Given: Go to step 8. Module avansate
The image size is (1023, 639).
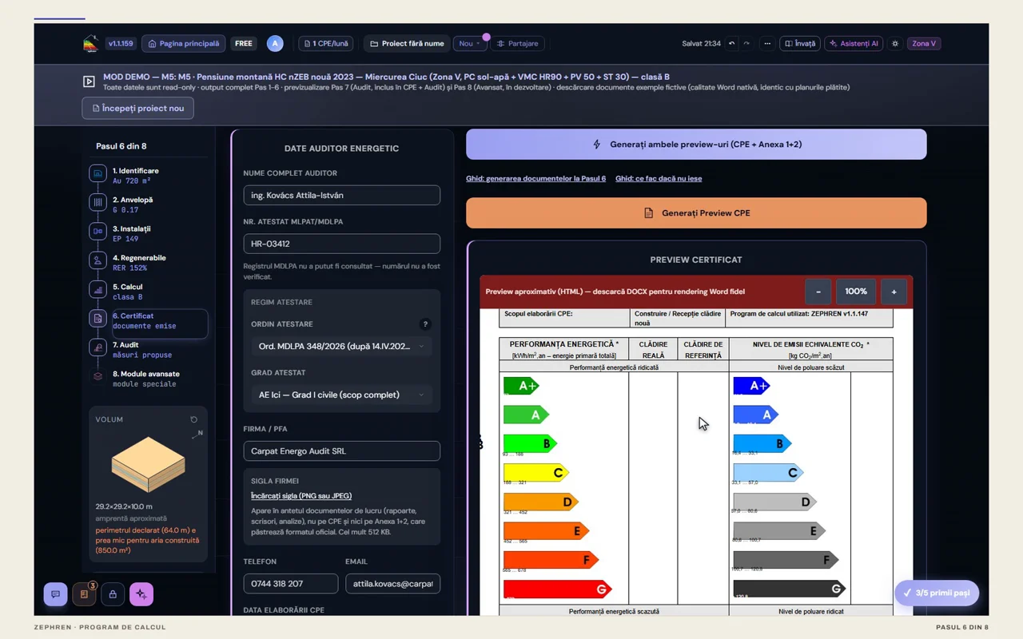Looking at the screenshot, I should click(149, 379).
